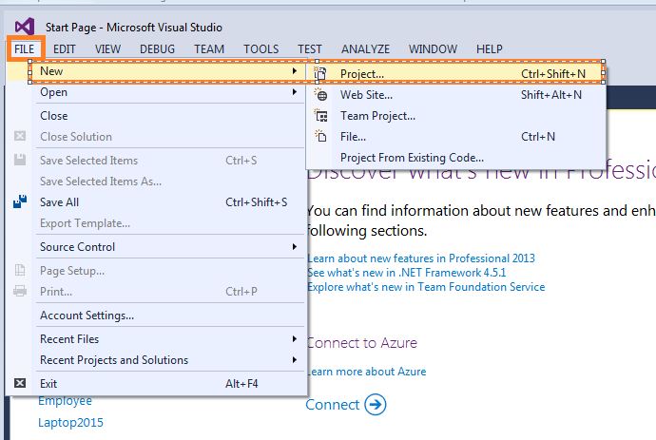This screenshot has height=440, width=656.
Task: Click the Team Project icon
Action: click(321, 115)
